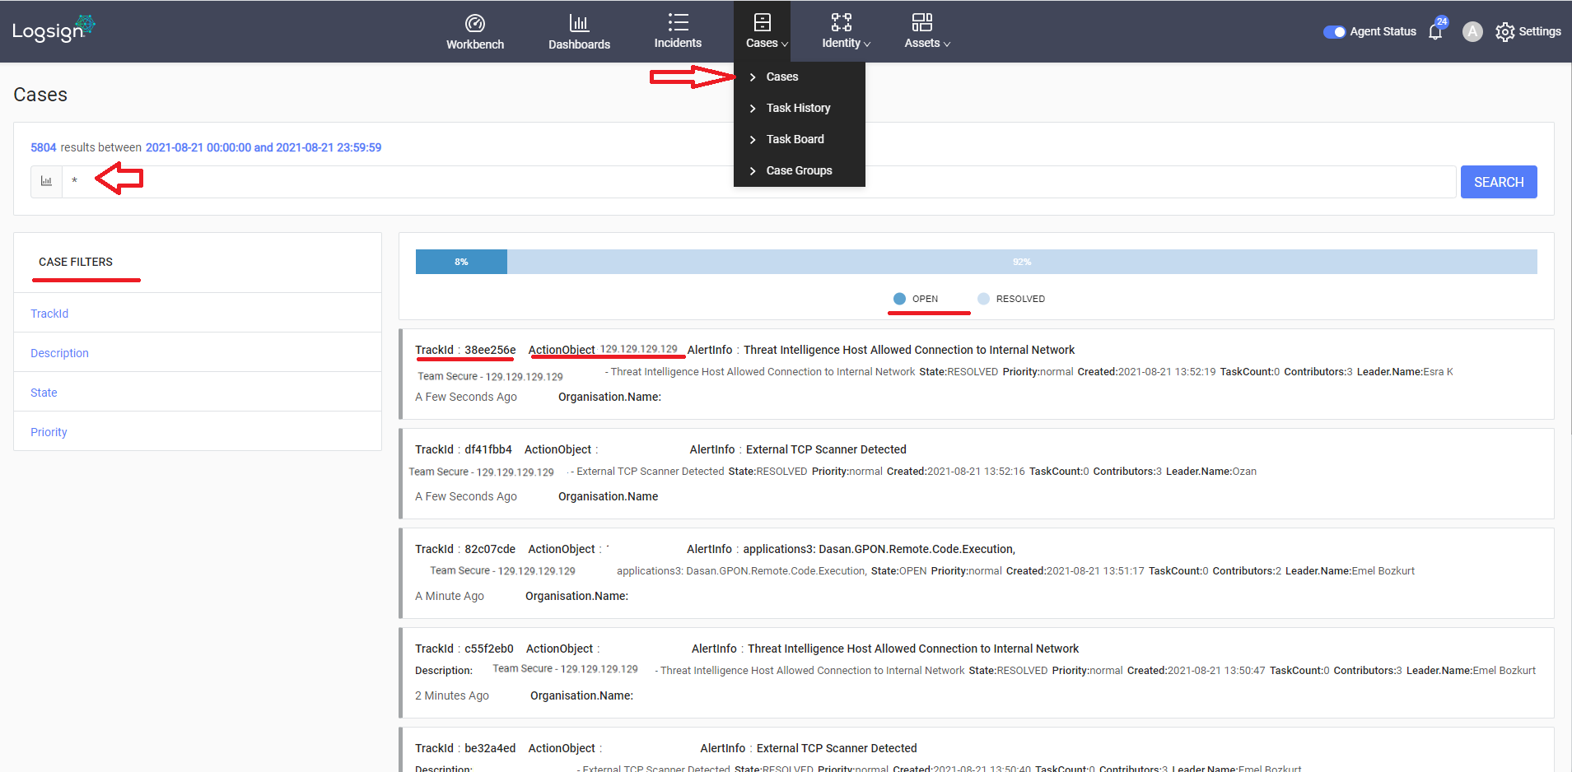
Task: Click the 5804 results count
Action: coord(43,147)
